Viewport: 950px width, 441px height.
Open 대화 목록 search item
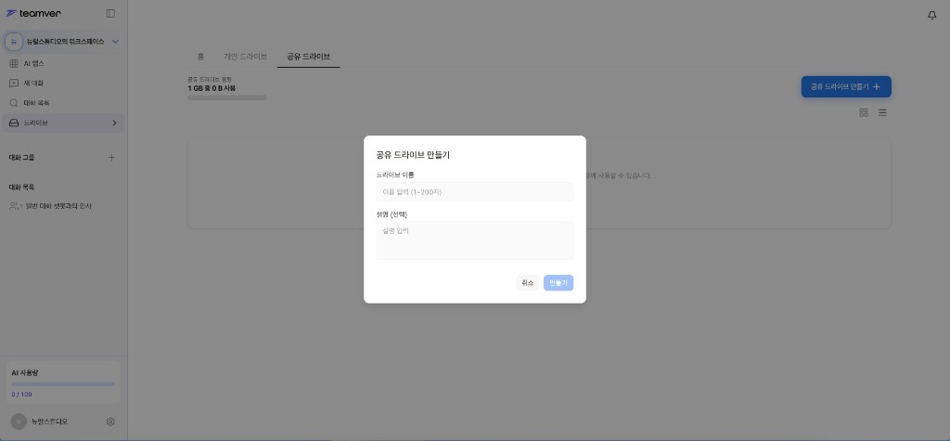(x=63, y=103)
